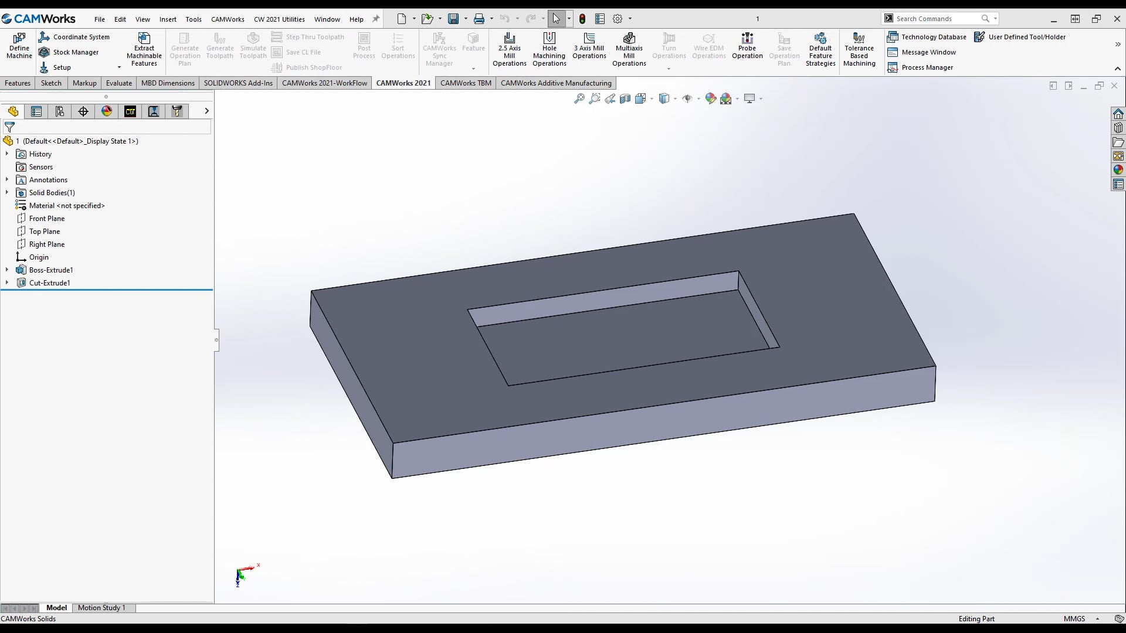1126x633 pixels.
Task: Open User Defined Tool/Holder
Action: point(1020,37)
